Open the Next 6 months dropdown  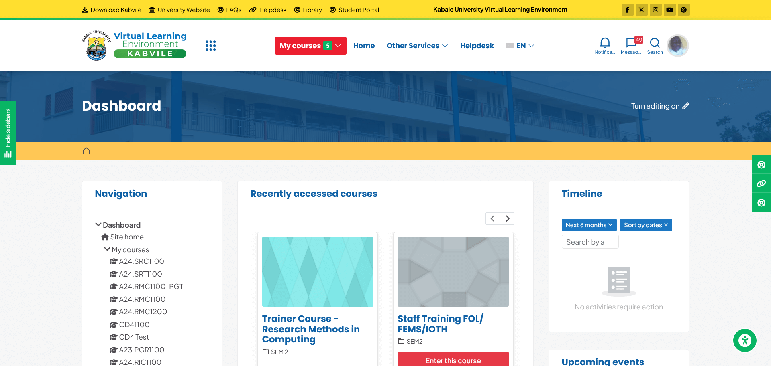[x=589, y=225]
